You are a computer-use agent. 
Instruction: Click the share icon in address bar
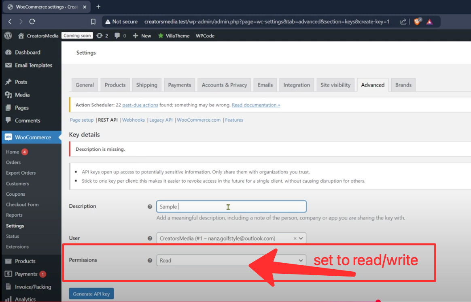[x=403, y=21]
